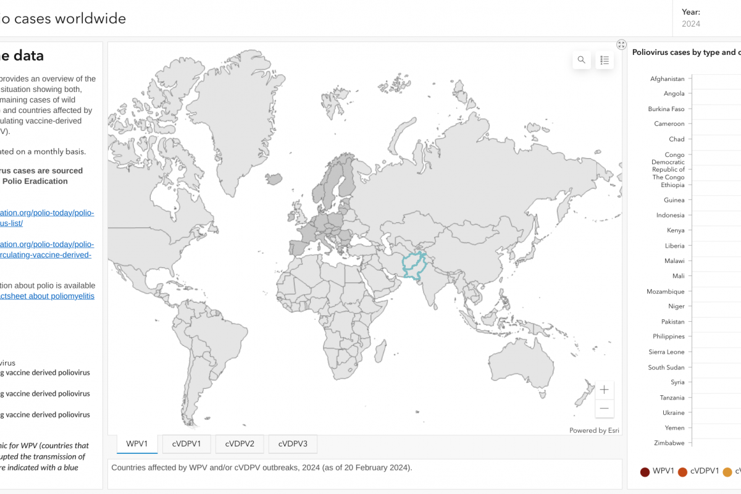This screenshot has height=494, width=741.
Task: Switch to the WPV1 tab
Action: (x=136, y=443)
